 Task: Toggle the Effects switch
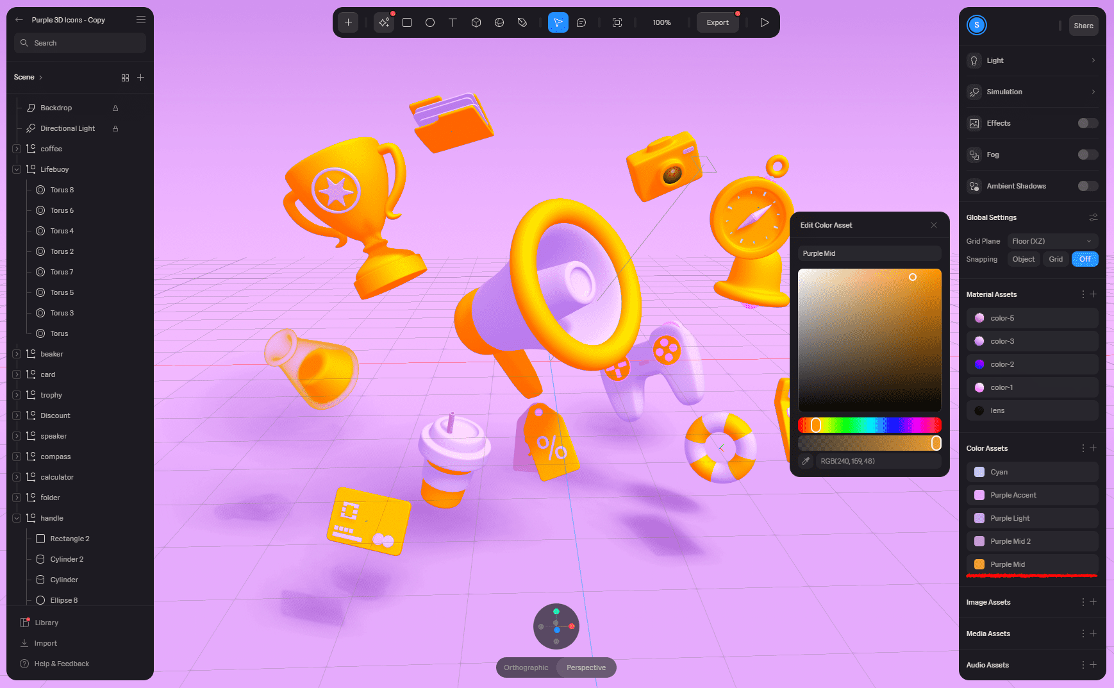click(x=1088, y=123)
